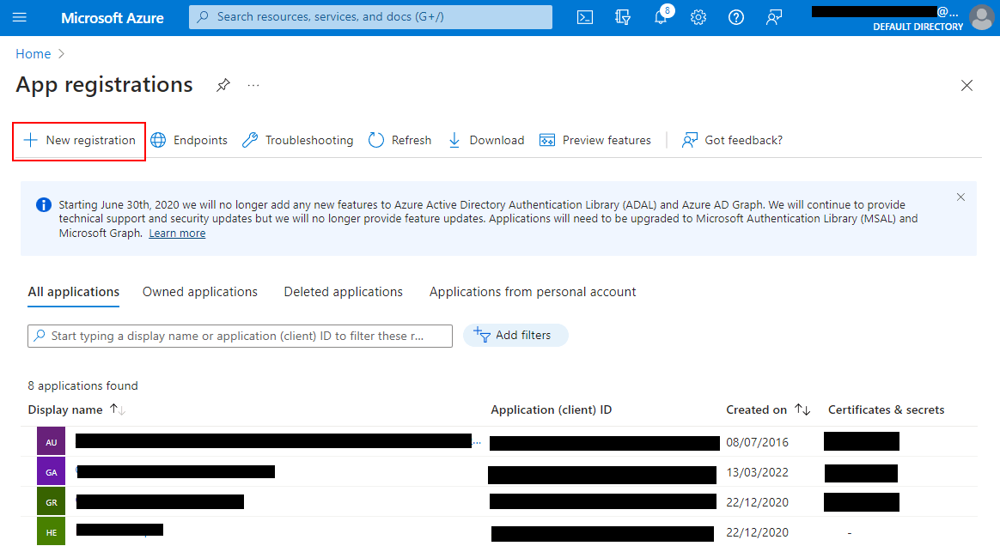Click the '8 applications found' text
This screenshot has width=1000, height=546.
point(83,385)
